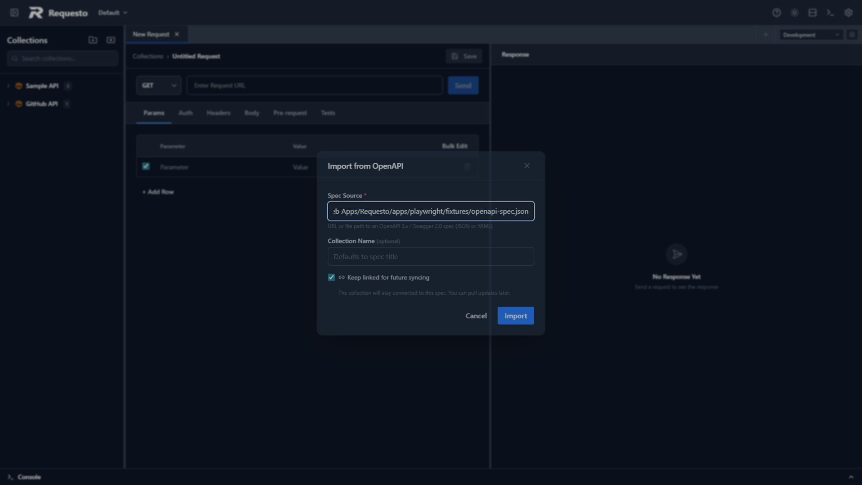The height and width of the screenshot is (485, 862).
Task: Toggle the Parameter row checkbox
Action: click(x=146, y=166)
